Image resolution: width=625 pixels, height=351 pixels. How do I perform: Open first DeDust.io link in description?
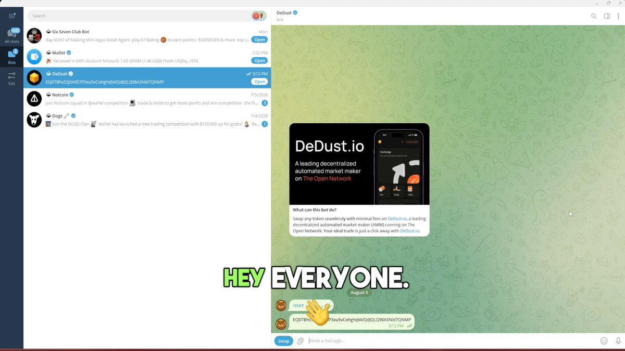pos(397,219)
